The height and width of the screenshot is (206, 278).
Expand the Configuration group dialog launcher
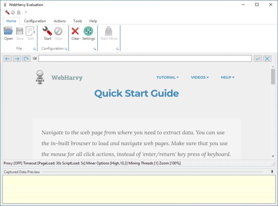tap(66, 49)
